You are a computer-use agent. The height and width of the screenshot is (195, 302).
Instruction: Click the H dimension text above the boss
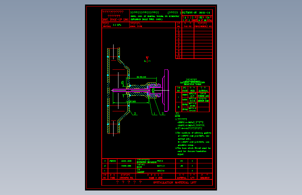click(x=141, y=77)
